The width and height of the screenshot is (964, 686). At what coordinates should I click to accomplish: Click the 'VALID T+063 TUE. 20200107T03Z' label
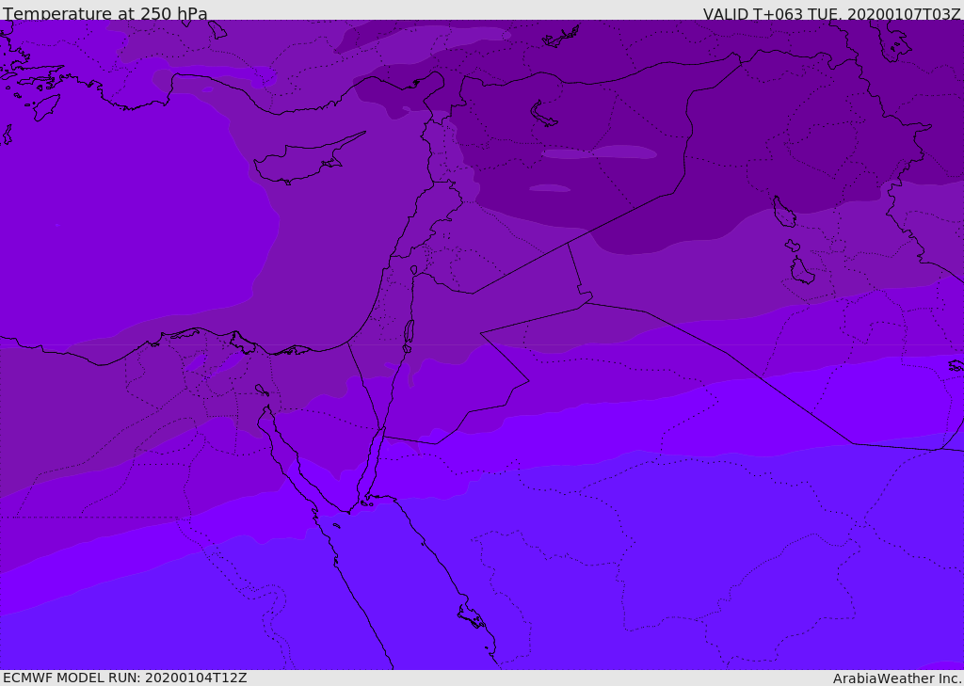click(831, 14)
